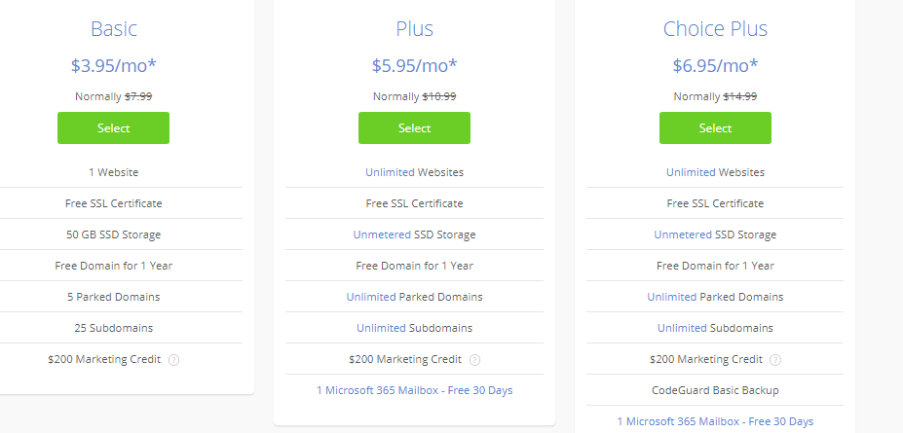Click Unlimited Parked Domains in Plus plan
Viewport: 903px width, 433px height.
(x=414, y=297)
